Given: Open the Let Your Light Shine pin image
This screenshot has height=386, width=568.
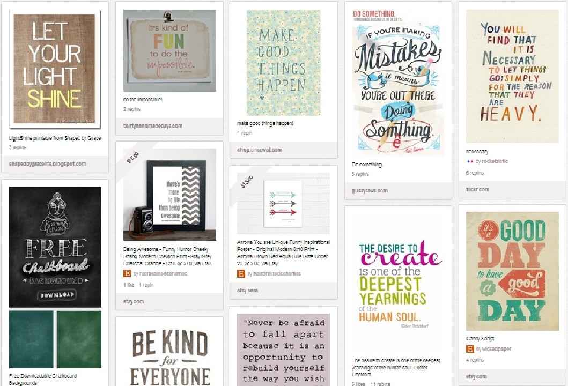Looking at the screenshot, I should (55, 69).
